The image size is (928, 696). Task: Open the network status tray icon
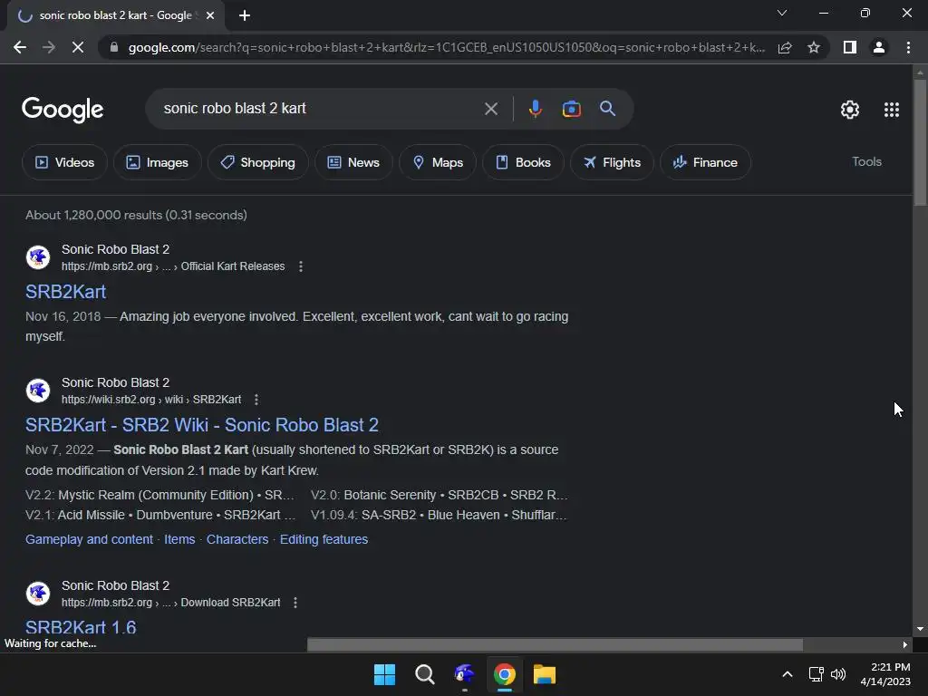coord(817,674)
